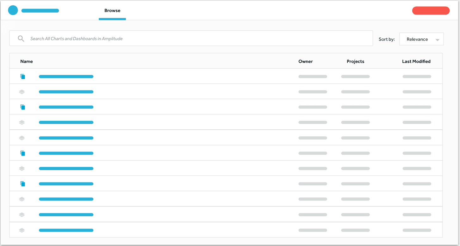Click the chart stack icon in the seventh row
This screenshot has height=246, width=460.
click(22, 168)
